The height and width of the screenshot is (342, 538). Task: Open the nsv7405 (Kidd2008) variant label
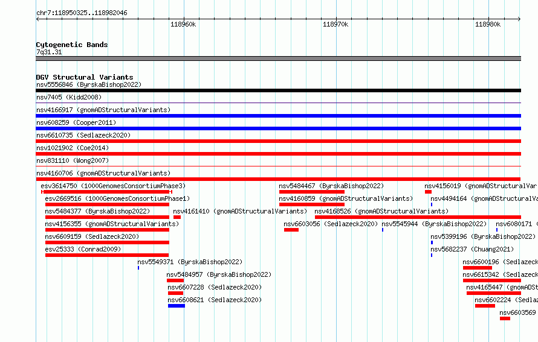(x=69, y=97)
